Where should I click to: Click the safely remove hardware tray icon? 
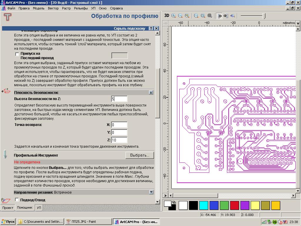pos(270,222)
